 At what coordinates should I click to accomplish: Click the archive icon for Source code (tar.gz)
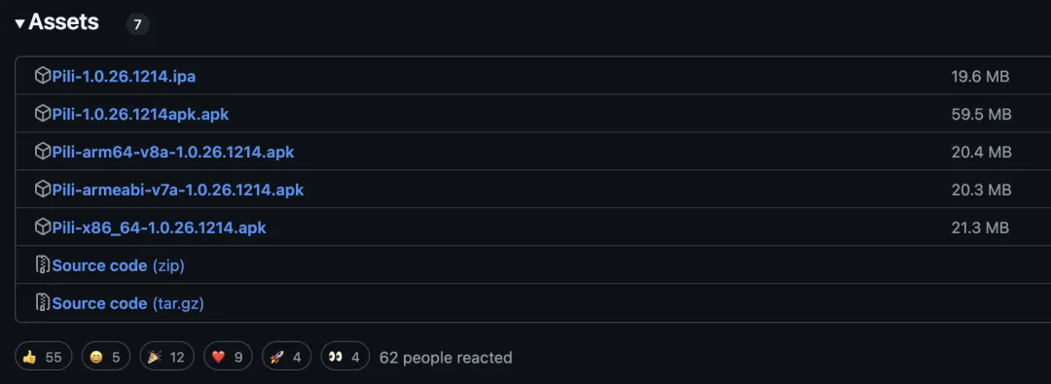click(43, 303)
